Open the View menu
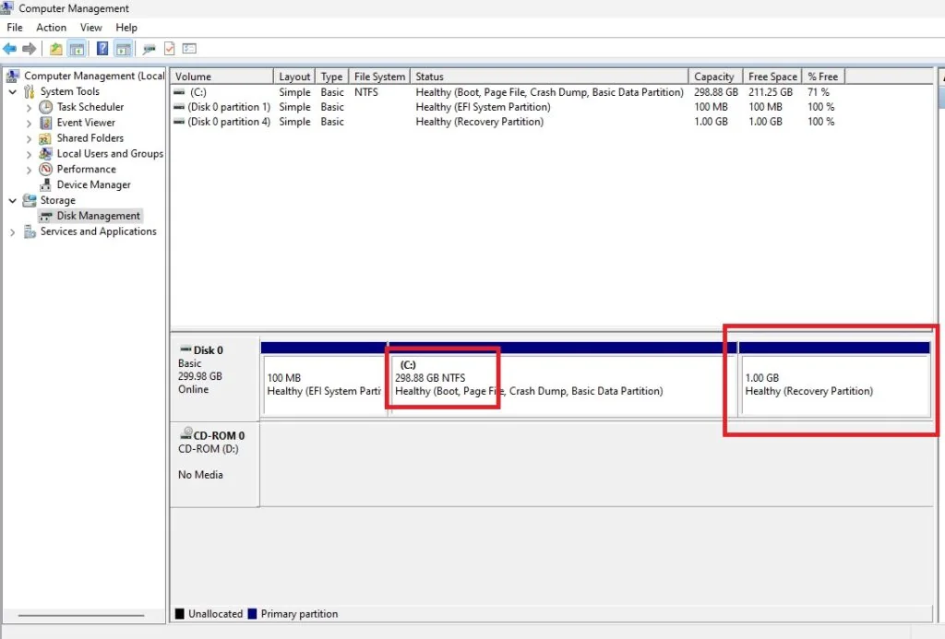The image size is (945, 639). [91, 27]
